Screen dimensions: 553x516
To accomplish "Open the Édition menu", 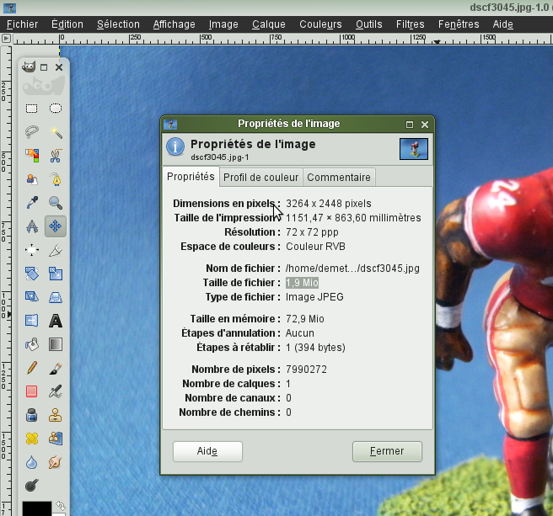I will pos(67,24).
